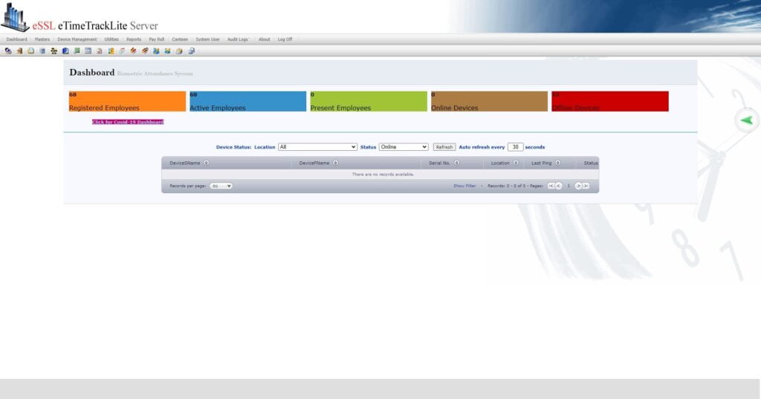This screenshot has height=399, width=761.
Task: Click the Status column header in table
Action: [x=591, y=163]
